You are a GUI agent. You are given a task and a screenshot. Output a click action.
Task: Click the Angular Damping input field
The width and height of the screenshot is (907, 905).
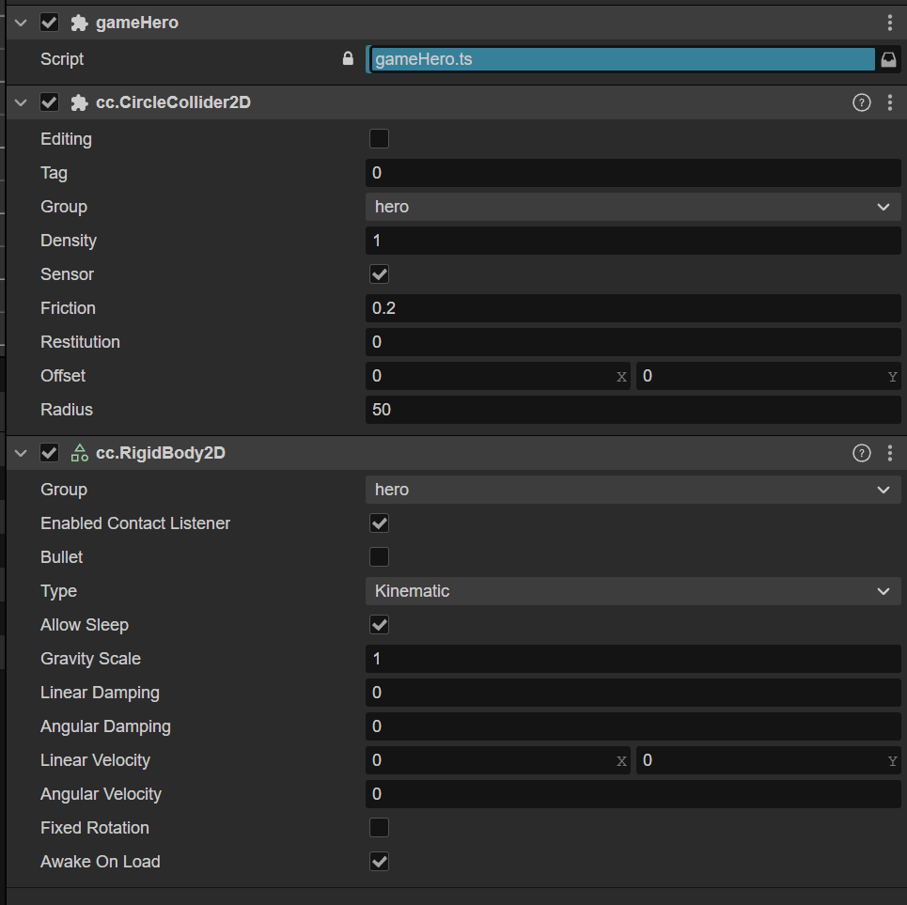pos(633,726)
